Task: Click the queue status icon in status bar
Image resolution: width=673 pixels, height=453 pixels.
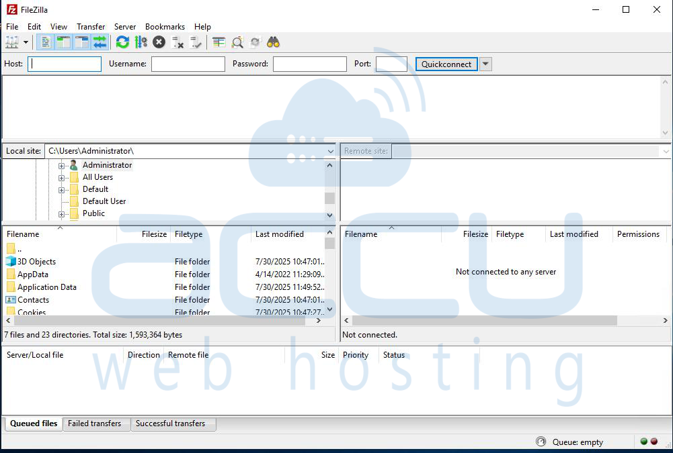Action: [541, 442]
